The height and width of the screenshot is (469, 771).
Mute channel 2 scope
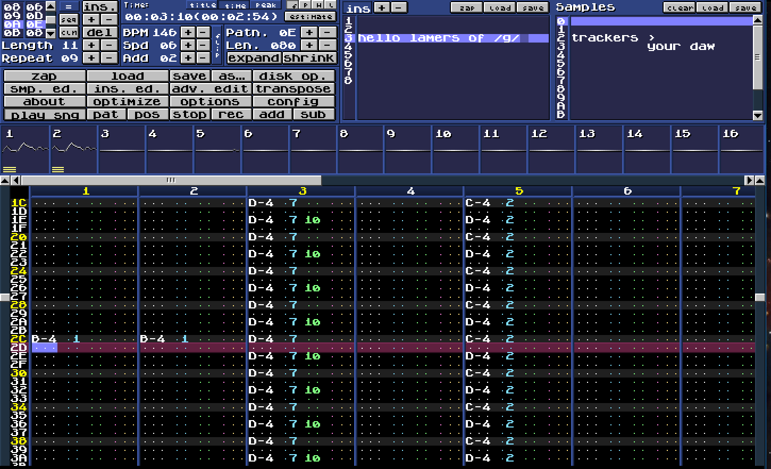(73, 150)
